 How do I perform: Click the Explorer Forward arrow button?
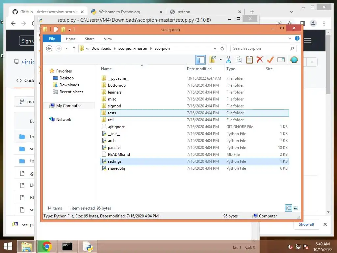coord(59,48)
